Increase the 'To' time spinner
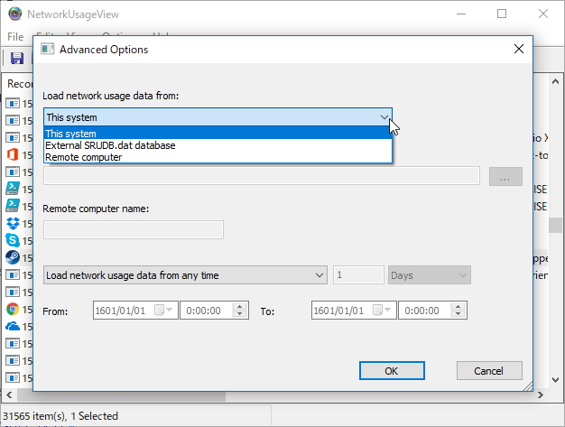Viewport: 565px width, 427px height. pyautogui.click(x=458, y=306)
